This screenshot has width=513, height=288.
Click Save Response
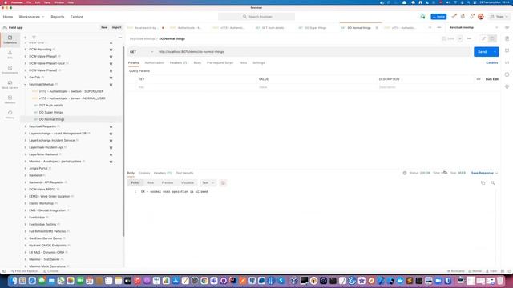coord(484,173)
